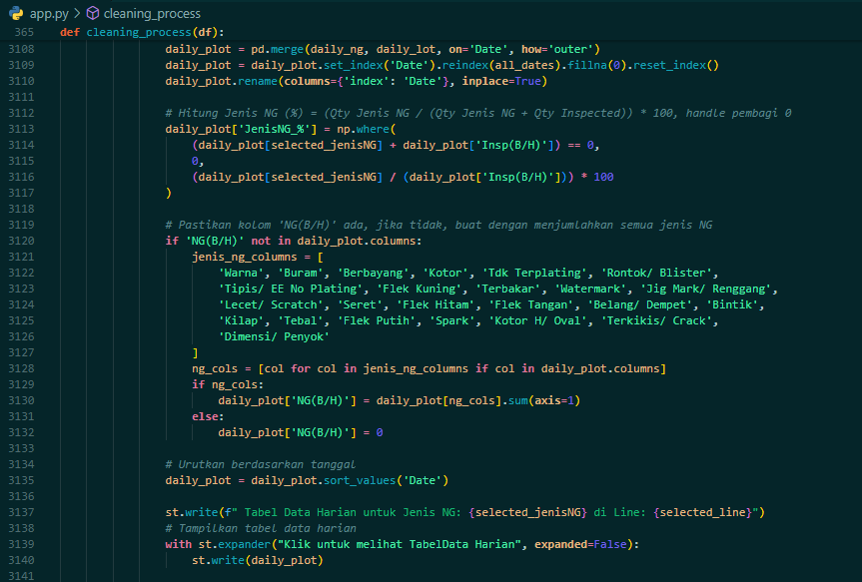Image resolution: width=862 pixels, height=582 pixels.
Task: Click the string 'Tdk Terplating'
Action: [x=534, y=273]
